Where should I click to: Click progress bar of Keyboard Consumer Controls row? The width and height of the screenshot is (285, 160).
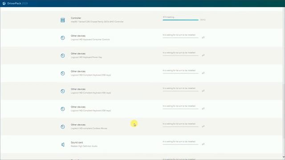pos(180,37)
